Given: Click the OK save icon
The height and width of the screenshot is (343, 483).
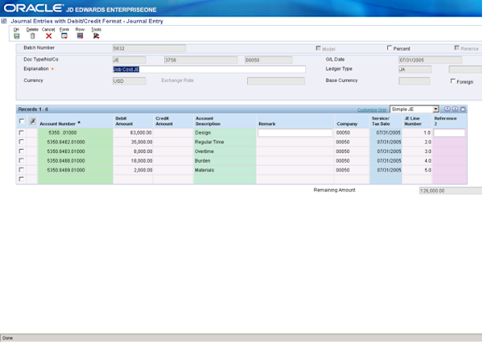Looking at the screenshot, I should [x=17, y=36].
